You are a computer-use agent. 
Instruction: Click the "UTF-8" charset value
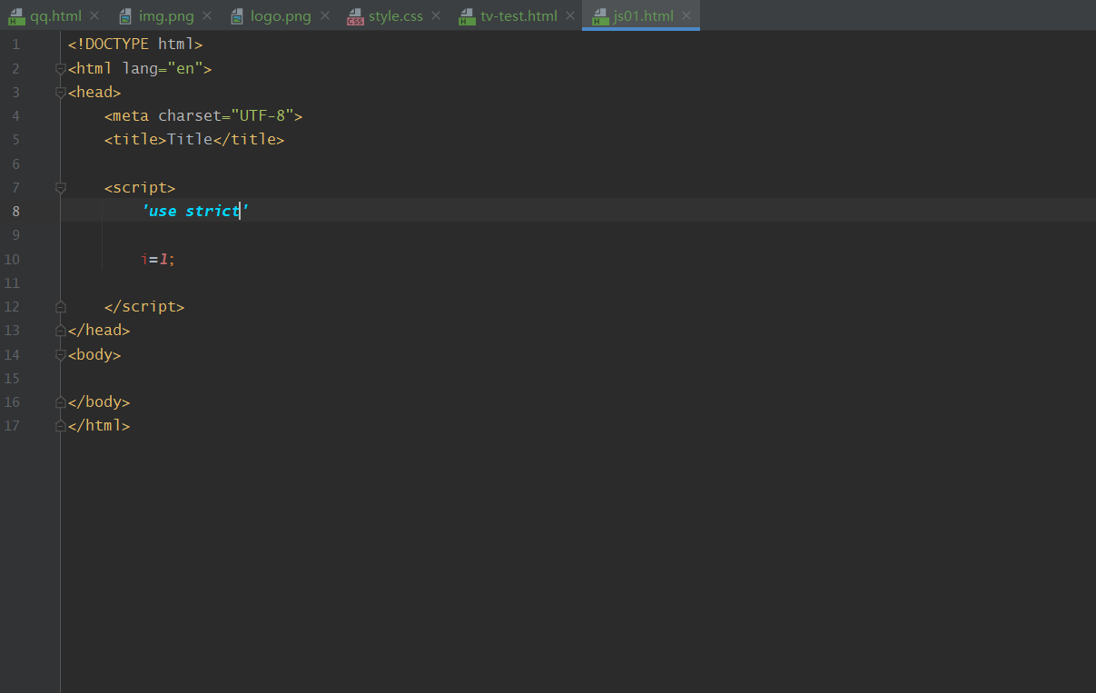[262, 115]
